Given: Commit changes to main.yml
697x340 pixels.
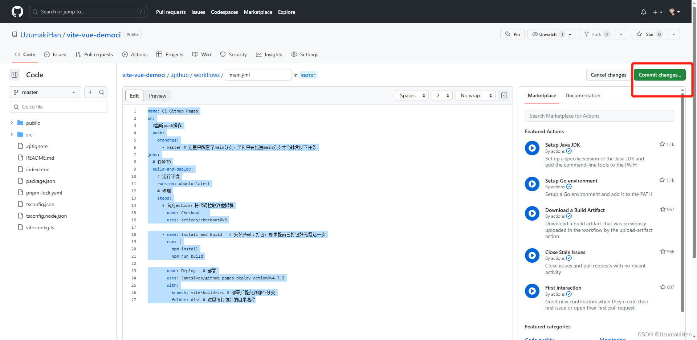Looking at the screenshot, I should coord(660,75).
